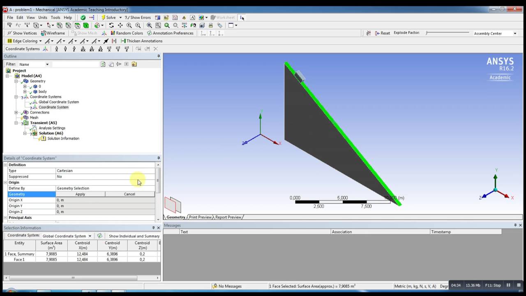Click the Refresh icon in the Outline filter bar

pyautogui.click(x=103, y=64)
